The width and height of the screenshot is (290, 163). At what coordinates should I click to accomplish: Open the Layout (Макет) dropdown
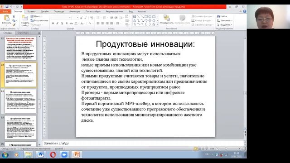[x=37, y=16]
